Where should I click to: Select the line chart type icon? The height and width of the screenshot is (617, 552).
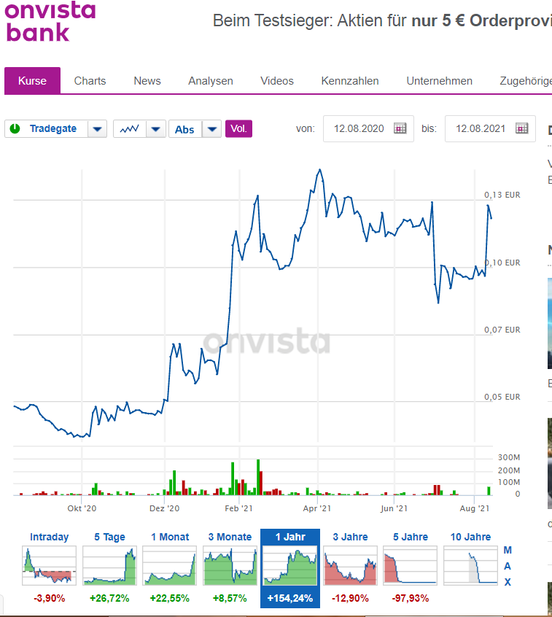(129, 128)
